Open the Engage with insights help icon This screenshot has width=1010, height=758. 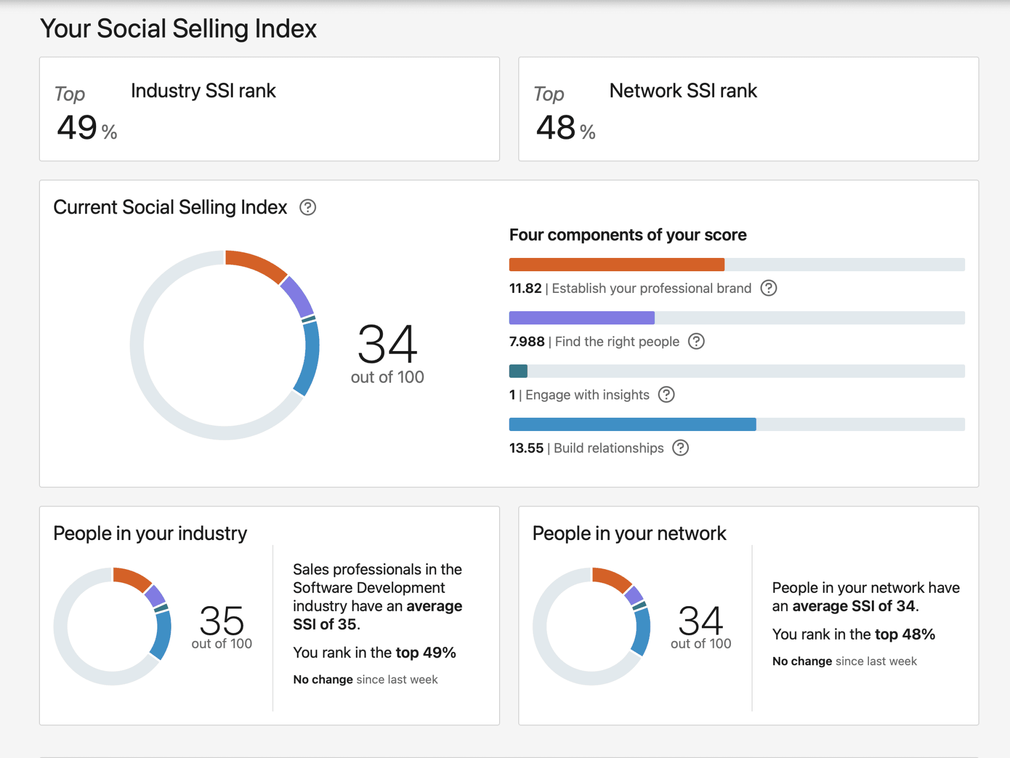(666, 395)
